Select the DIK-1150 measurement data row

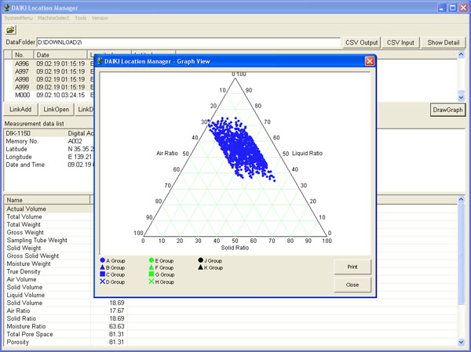pyautogui.click(x=49, y=133)
